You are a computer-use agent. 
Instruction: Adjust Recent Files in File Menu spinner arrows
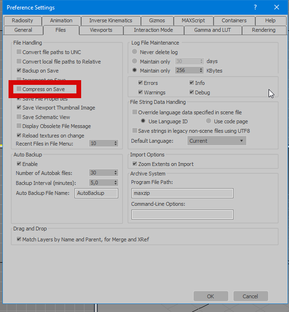[115, 143]
